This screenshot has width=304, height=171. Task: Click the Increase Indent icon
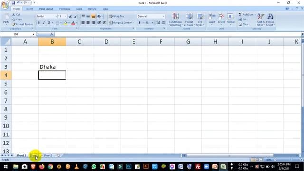(104, 23)
